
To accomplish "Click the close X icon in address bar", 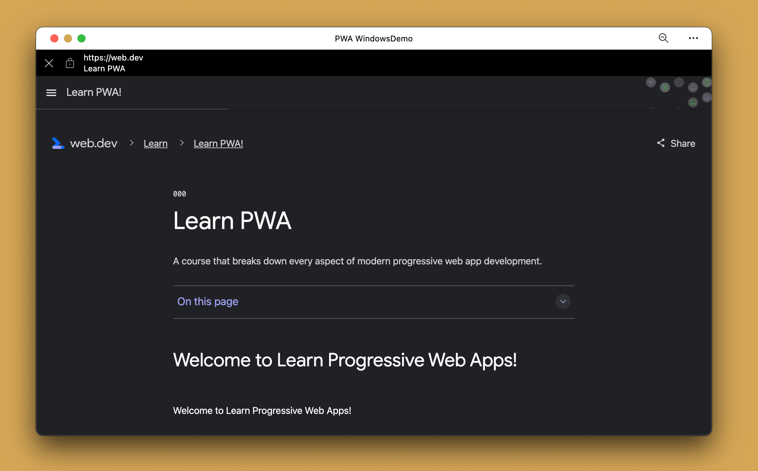I will (x=48, y=63).
